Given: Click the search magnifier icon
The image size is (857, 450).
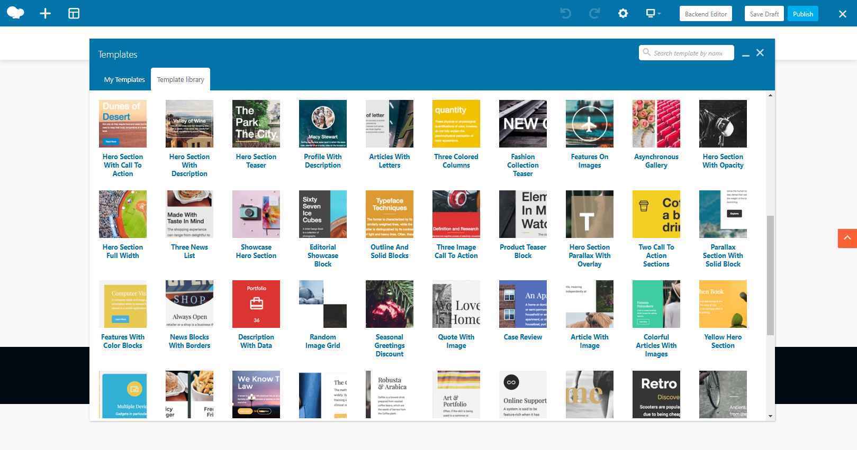Looking at the screenshot, I should (x=646, y=52).
